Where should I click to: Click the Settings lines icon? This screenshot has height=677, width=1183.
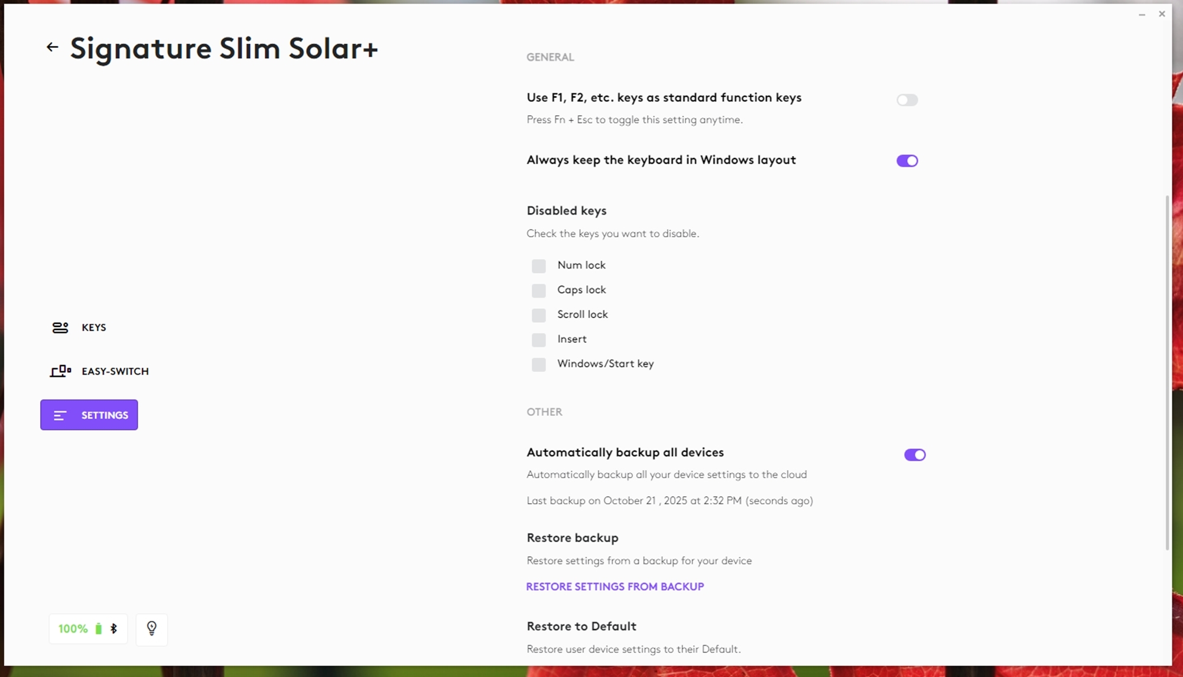pos(60,416)
